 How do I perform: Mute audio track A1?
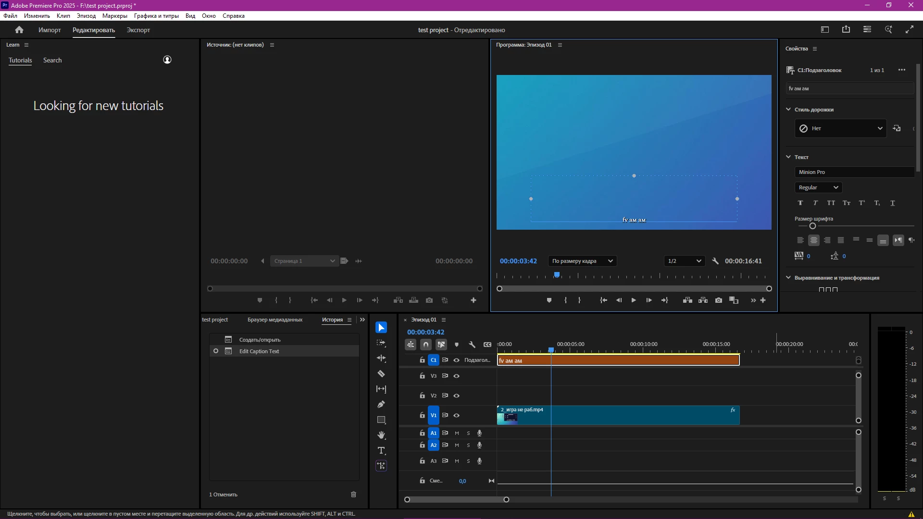coord(457,433)
